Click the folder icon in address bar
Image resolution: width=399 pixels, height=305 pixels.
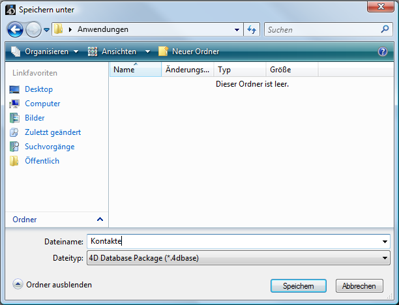click(59, 29)
